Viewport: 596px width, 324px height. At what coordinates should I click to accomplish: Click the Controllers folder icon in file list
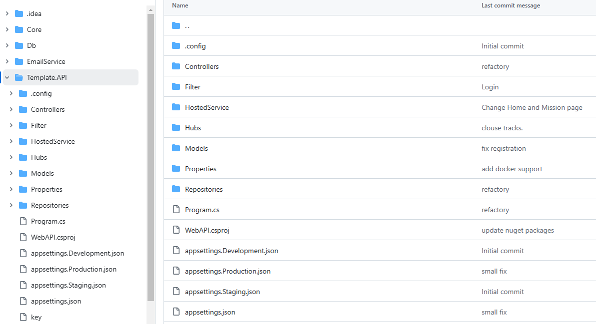[x=176, y=66]
